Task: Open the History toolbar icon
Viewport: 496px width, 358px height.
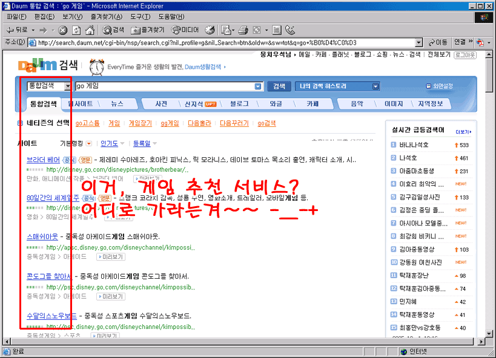Action: pos(210,30)
